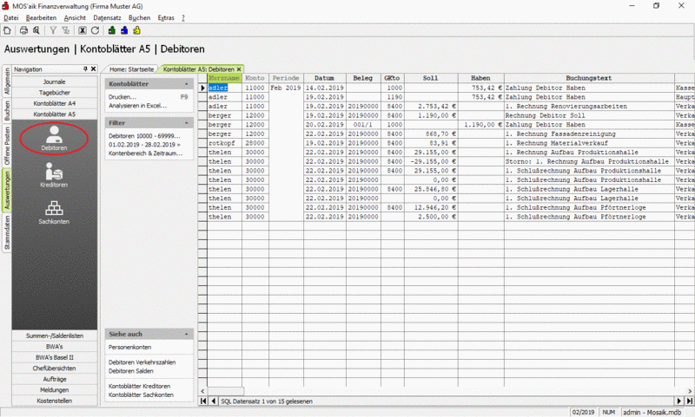The image size is (695, 417).
Task: Select cell 'rotkopf' in Kurzname column
Action: [224, 143]
